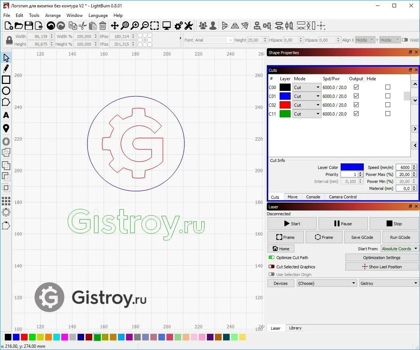Open Mode dropdown for layer C11
The height and width of the screenshot is (350, 420).
click(307, 114)
